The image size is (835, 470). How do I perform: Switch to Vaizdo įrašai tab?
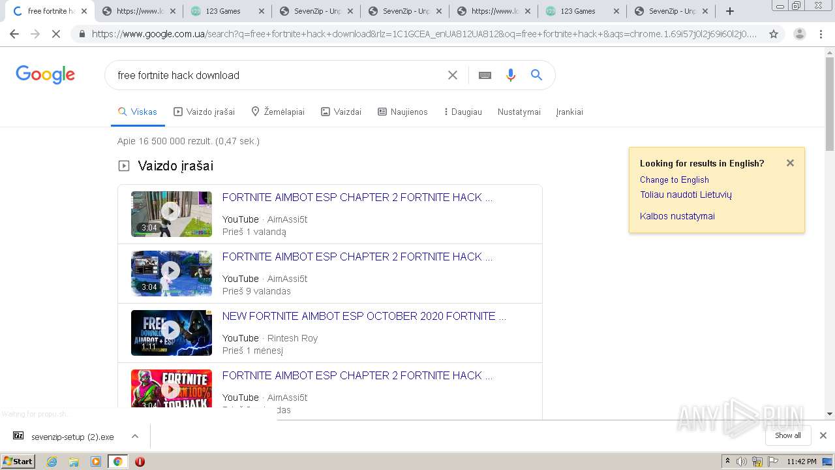click(x=204, y=112)
